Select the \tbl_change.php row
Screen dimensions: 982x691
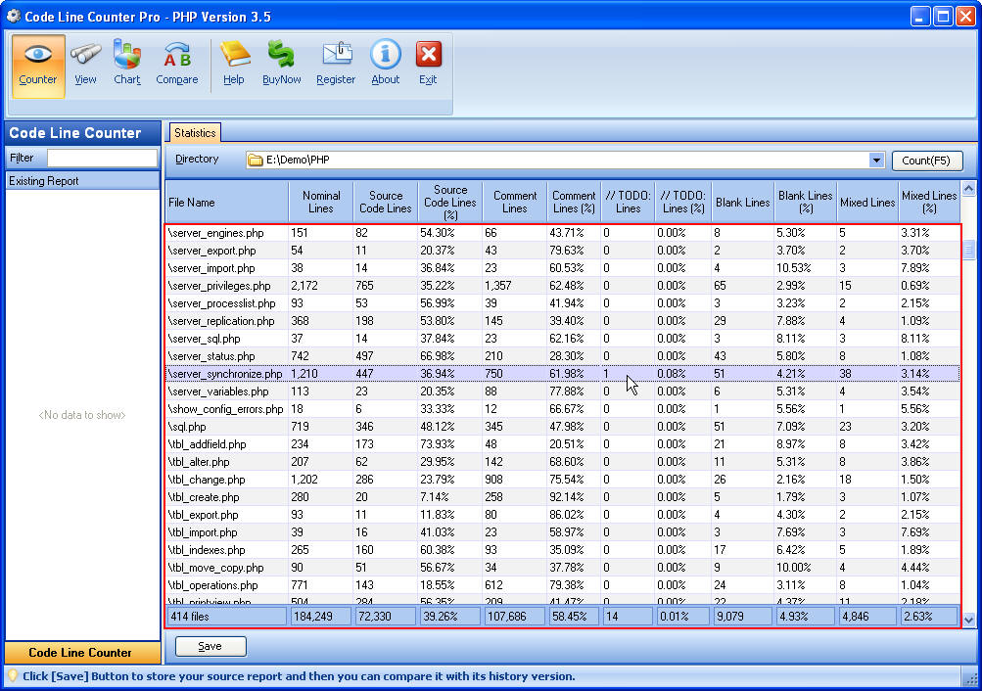point(562,480)
